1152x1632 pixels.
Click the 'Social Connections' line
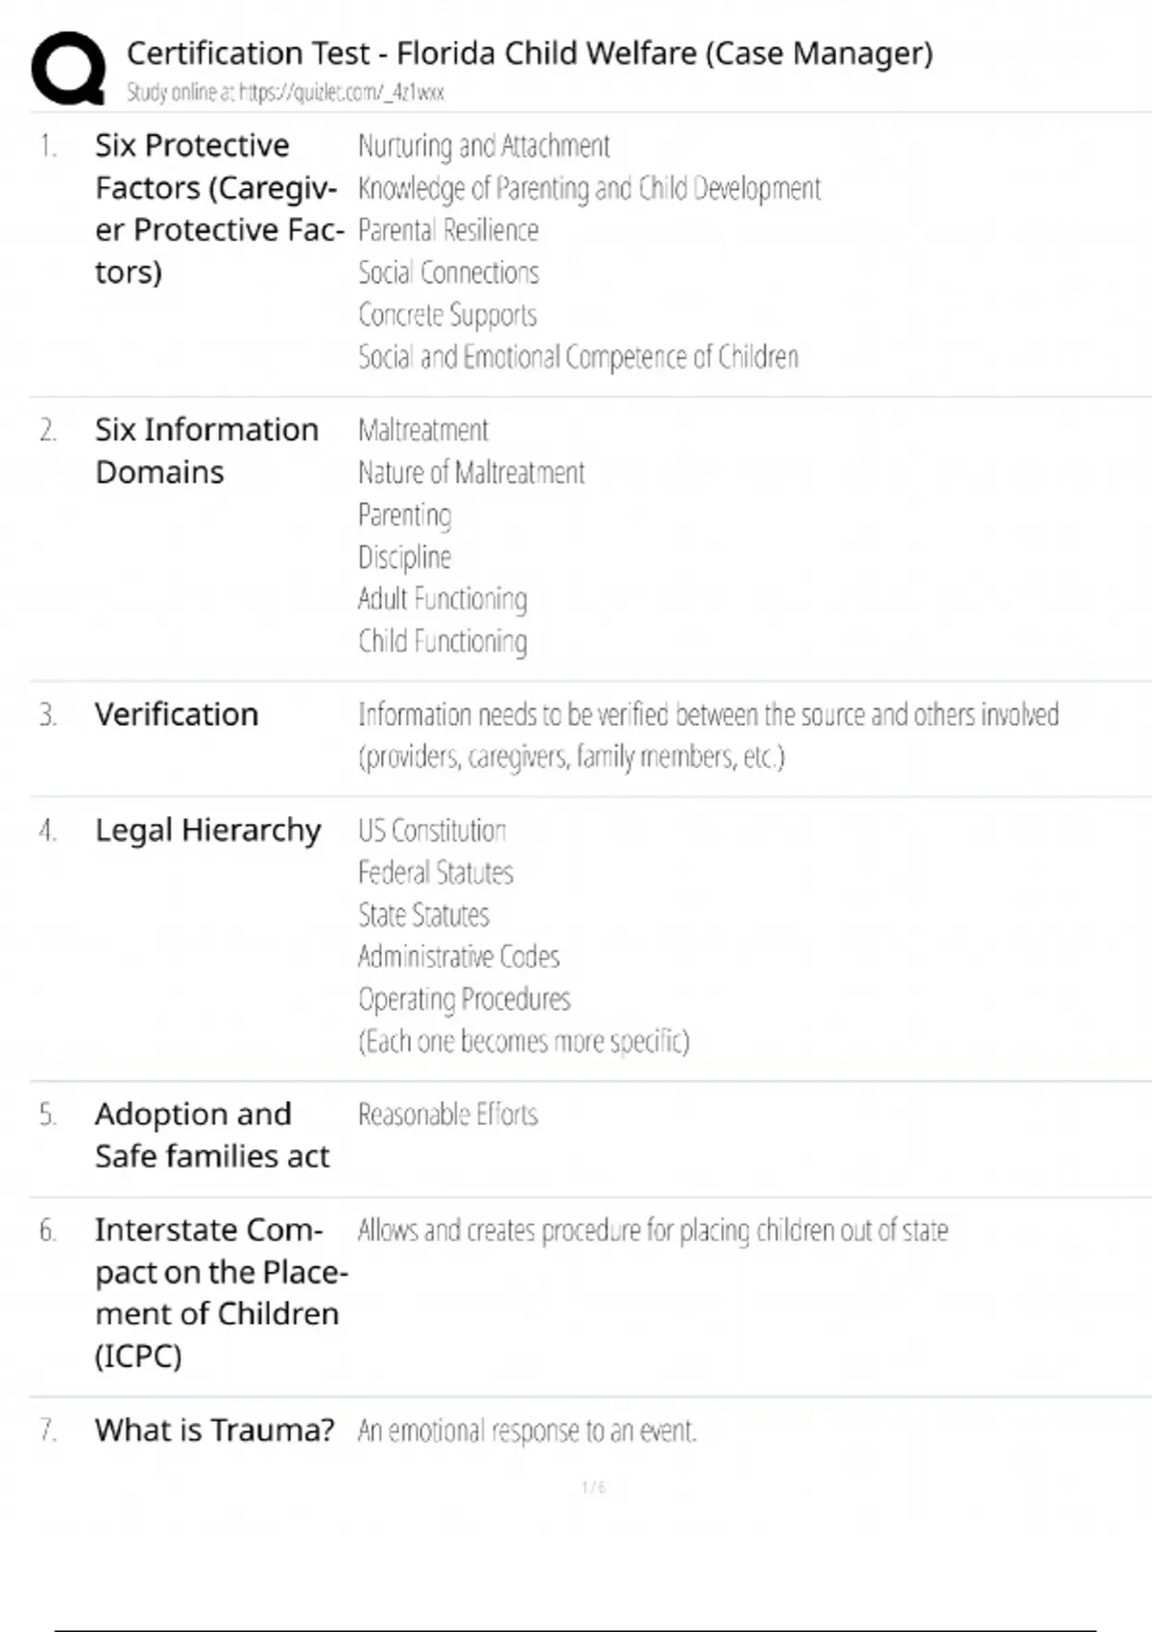coord(448,273)
